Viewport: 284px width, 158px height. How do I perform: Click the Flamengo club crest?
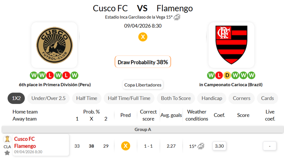pos(231,45)
